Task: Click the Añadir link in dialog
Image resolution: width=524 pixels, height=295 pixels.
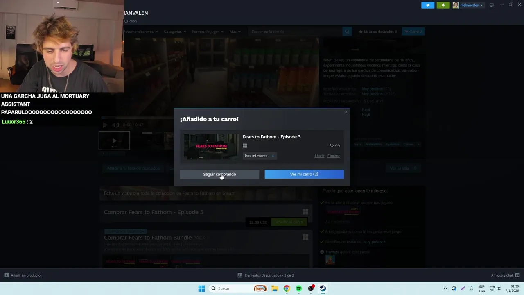Action: coord(319,156)
